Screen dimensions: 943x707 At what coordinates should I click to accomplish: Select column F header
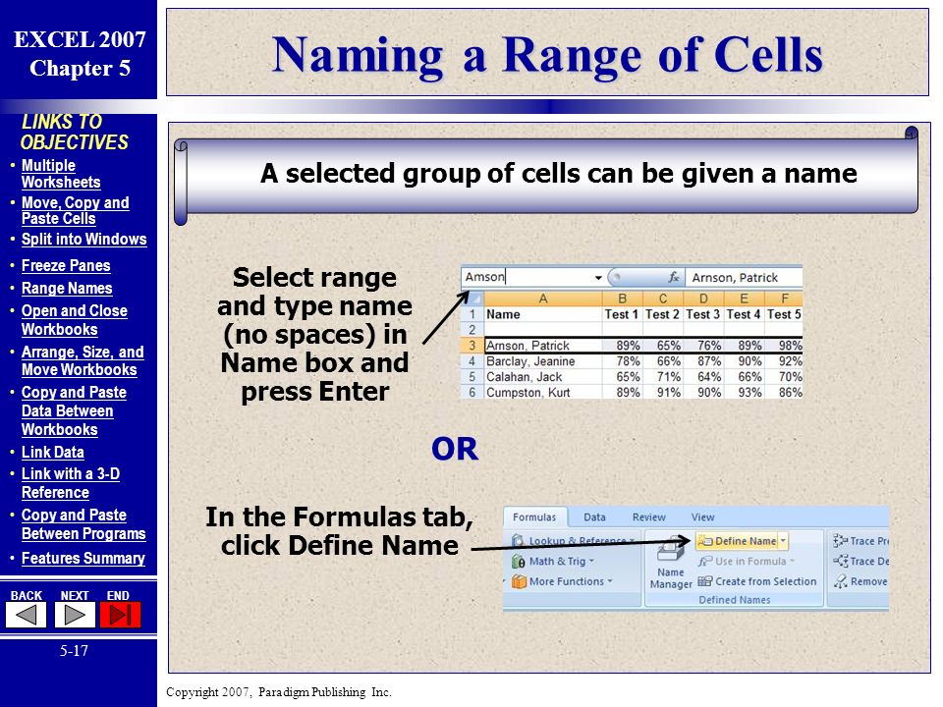(x=784, y=299)
